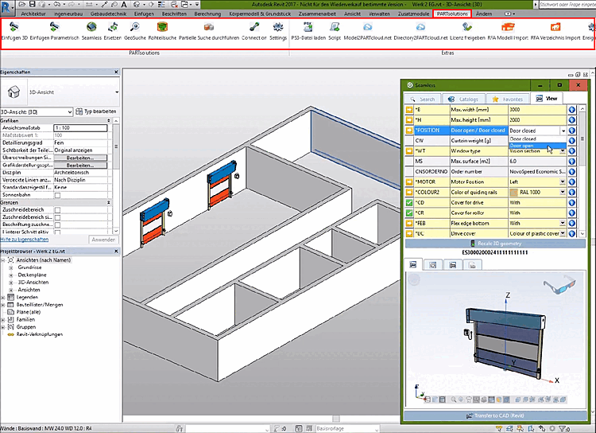Click Partielle Suche durchführen icon

(x=209, y=26)
